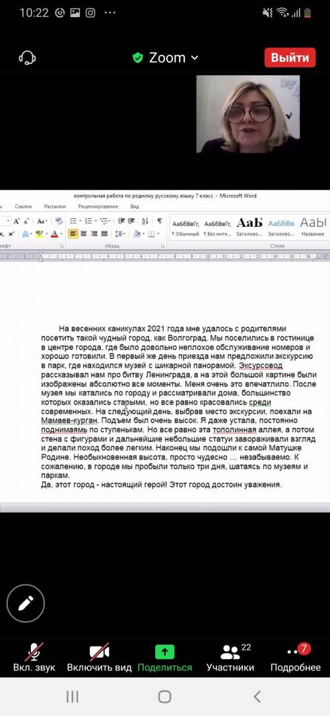This screenshot has height=716, width=330.
Task: Open the presenter's video thumbnail
Action: (248, 114)
